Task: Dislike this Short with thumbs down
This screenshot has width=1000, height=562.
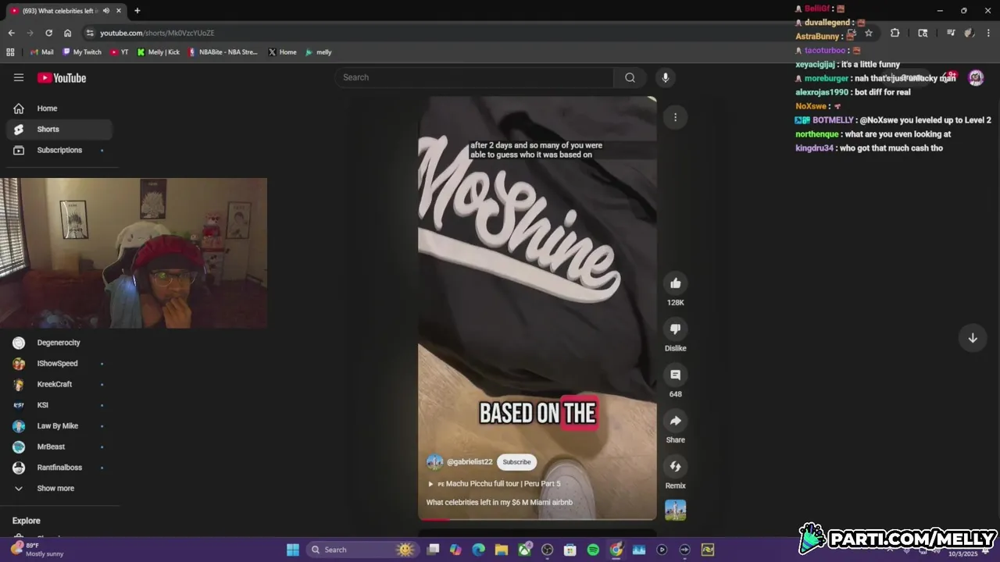Action: pos(676,329)
